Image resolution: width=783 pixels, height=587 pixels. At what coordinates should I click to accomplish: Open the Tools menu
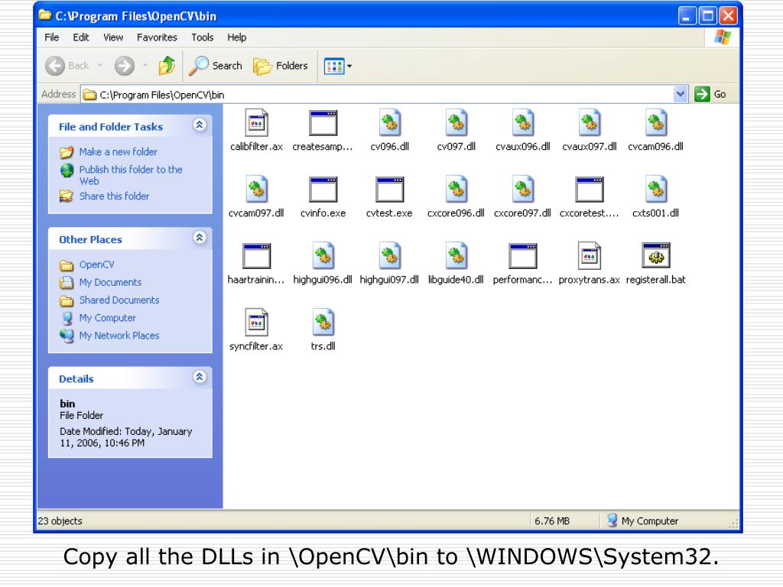coord(202,37)
